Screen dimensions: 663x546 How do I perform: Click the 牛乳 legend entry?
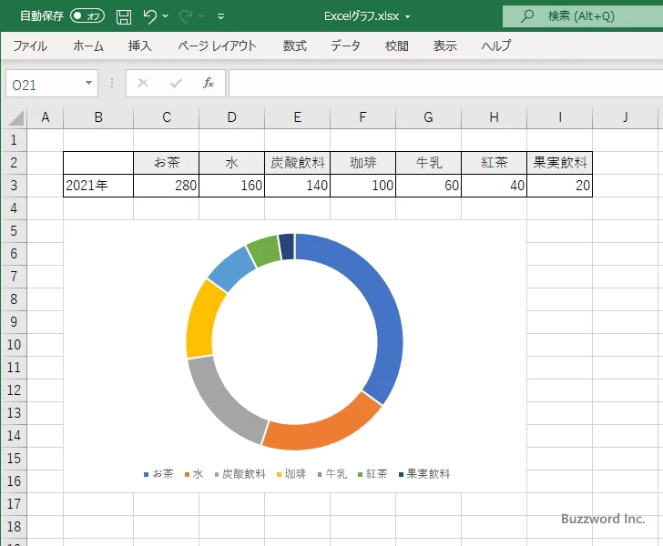(331, 474)
